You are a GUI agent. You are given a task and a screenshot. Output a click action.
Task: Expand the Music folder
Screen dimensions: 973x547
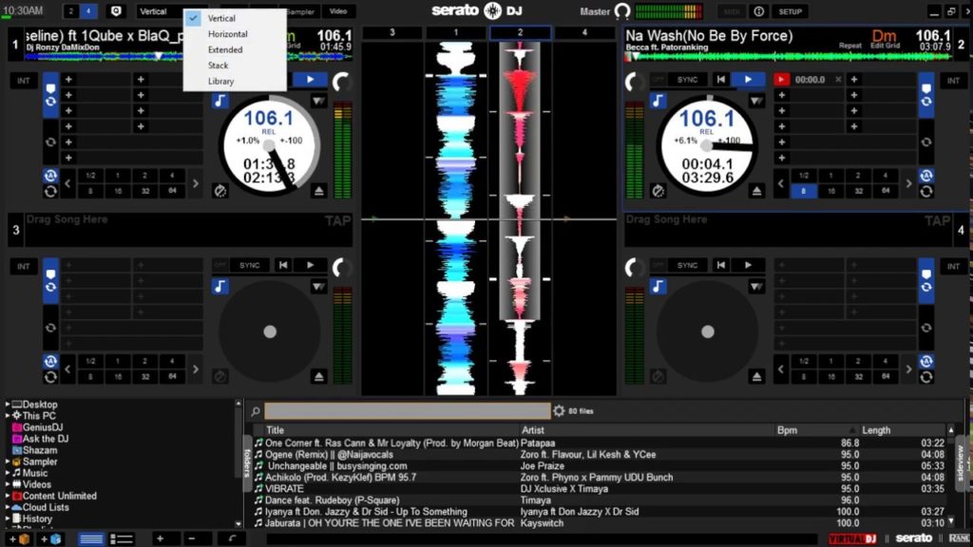tap(8, 473)
